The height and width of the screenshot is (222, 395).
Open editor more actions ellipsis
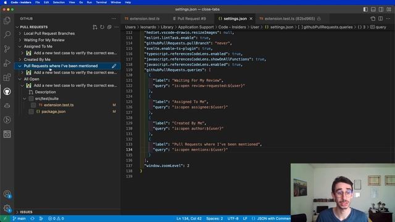pos(388,18)
